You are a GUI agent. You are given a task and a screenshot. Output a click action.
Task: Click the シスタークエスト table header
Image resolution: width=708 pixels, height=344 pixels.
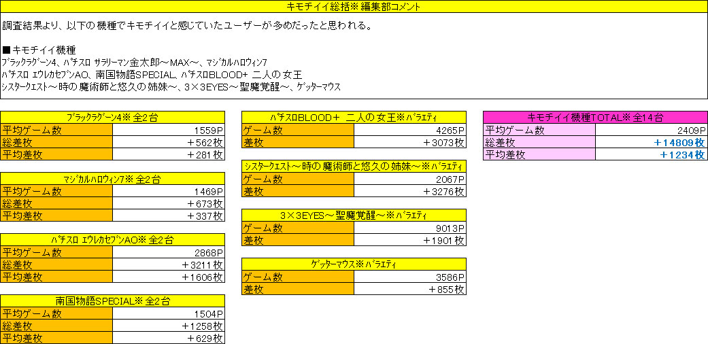coord(354,167)
